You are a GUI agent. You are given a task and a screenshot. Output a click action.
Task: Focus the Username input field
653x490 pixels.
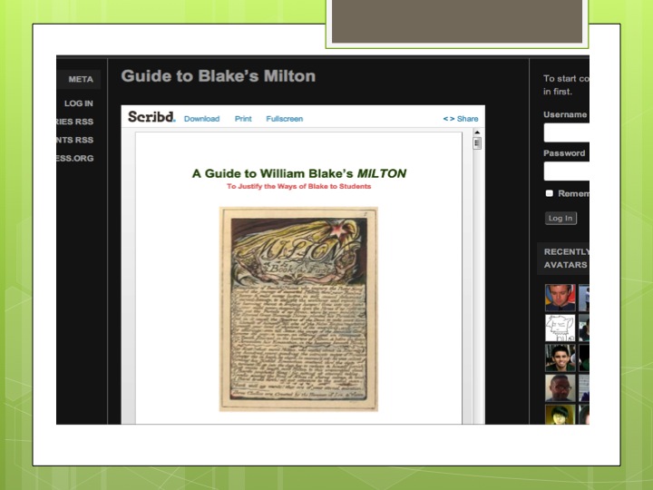[x=566, y=132]
